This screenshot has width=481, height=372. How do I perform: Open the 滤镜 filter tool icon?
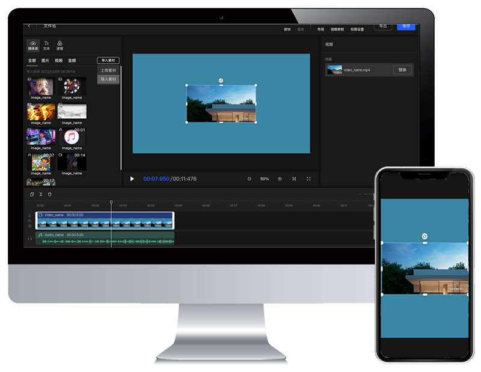(60, 45)
